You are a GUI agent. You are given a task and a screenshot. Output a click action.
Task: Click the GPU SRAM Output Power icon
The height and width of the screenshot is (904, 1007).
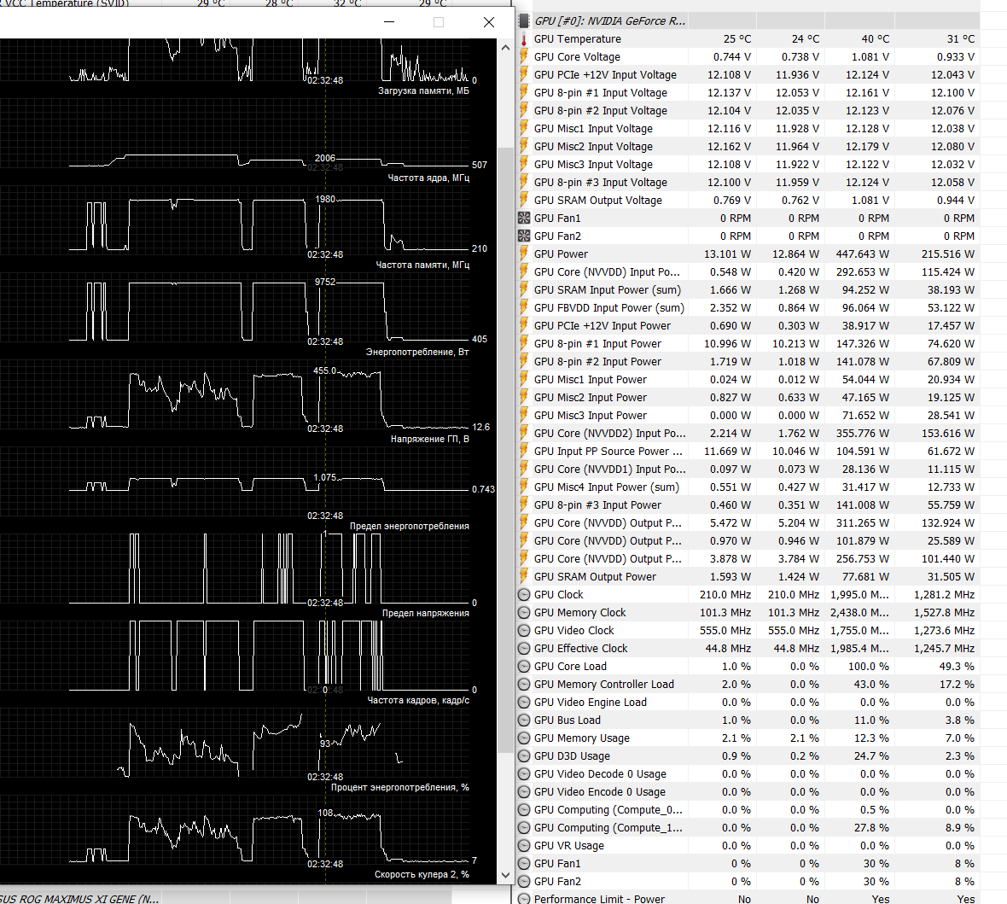coord(523,577)
